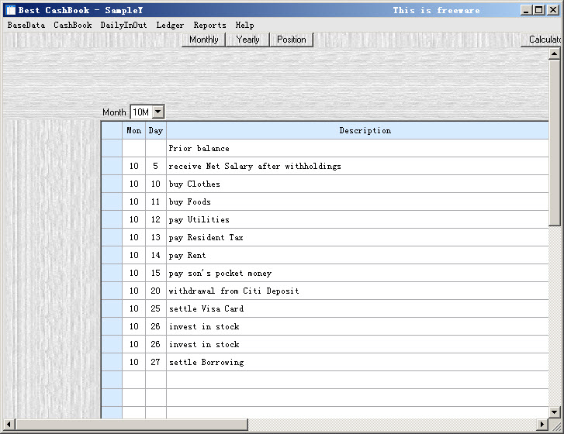Open the Reports menu
The height and width of the screenshot is (434, 564).
click(x=209, y=25)
